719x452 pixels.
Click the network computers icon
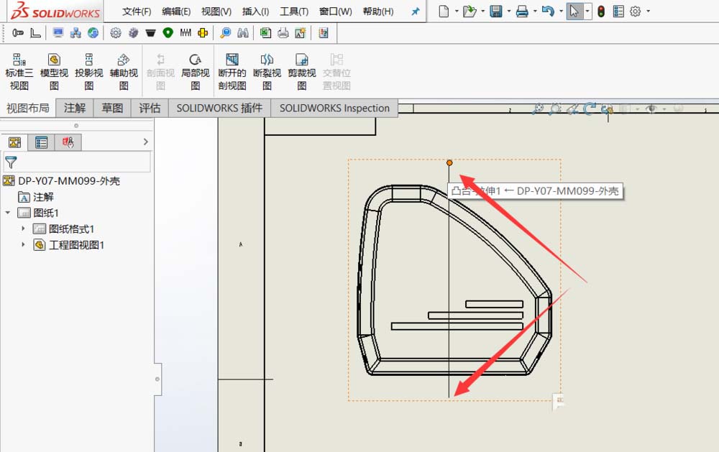tap(75, 32)
